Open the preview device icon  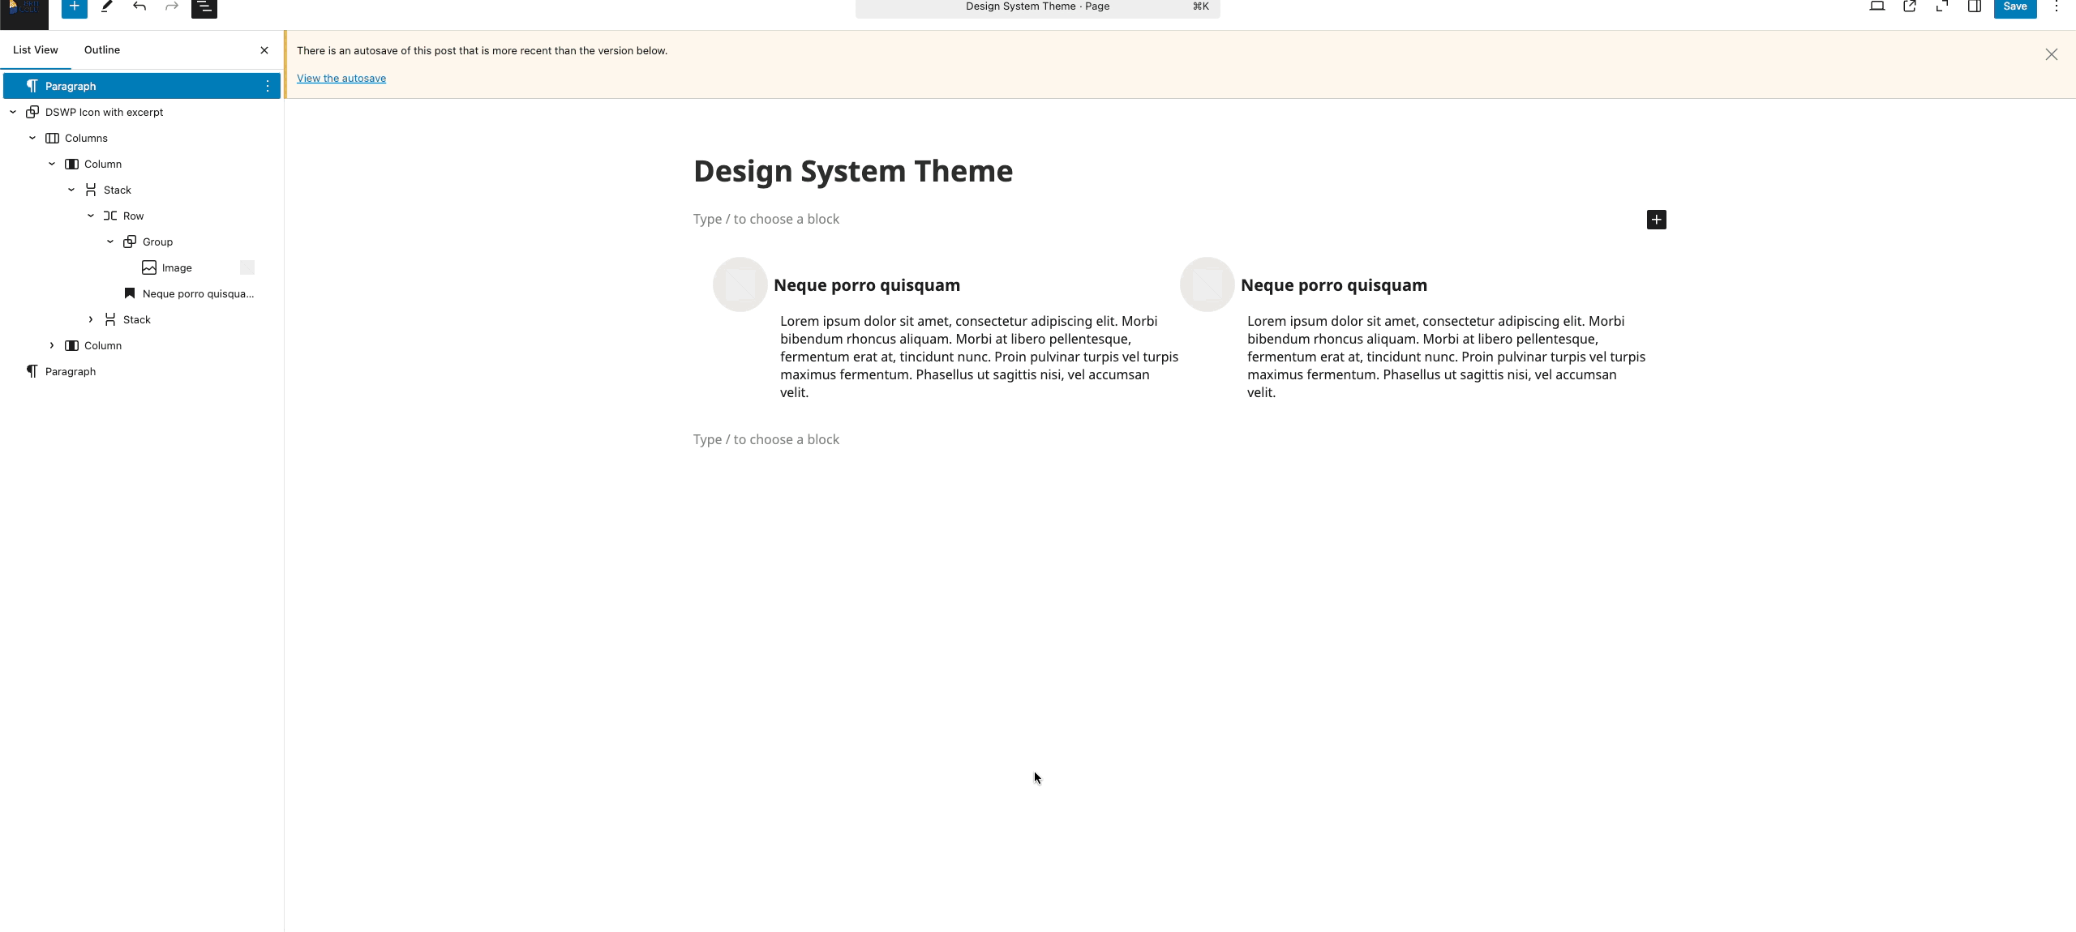(x=1877, y=6)
